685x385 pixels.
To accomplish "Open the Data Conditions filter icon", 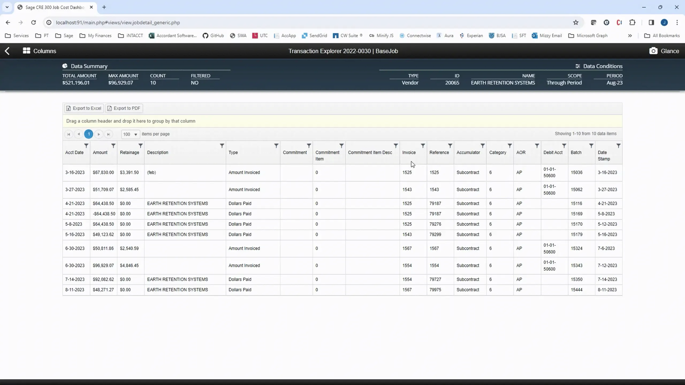I will pyautogui.click(x=577, y=66).
